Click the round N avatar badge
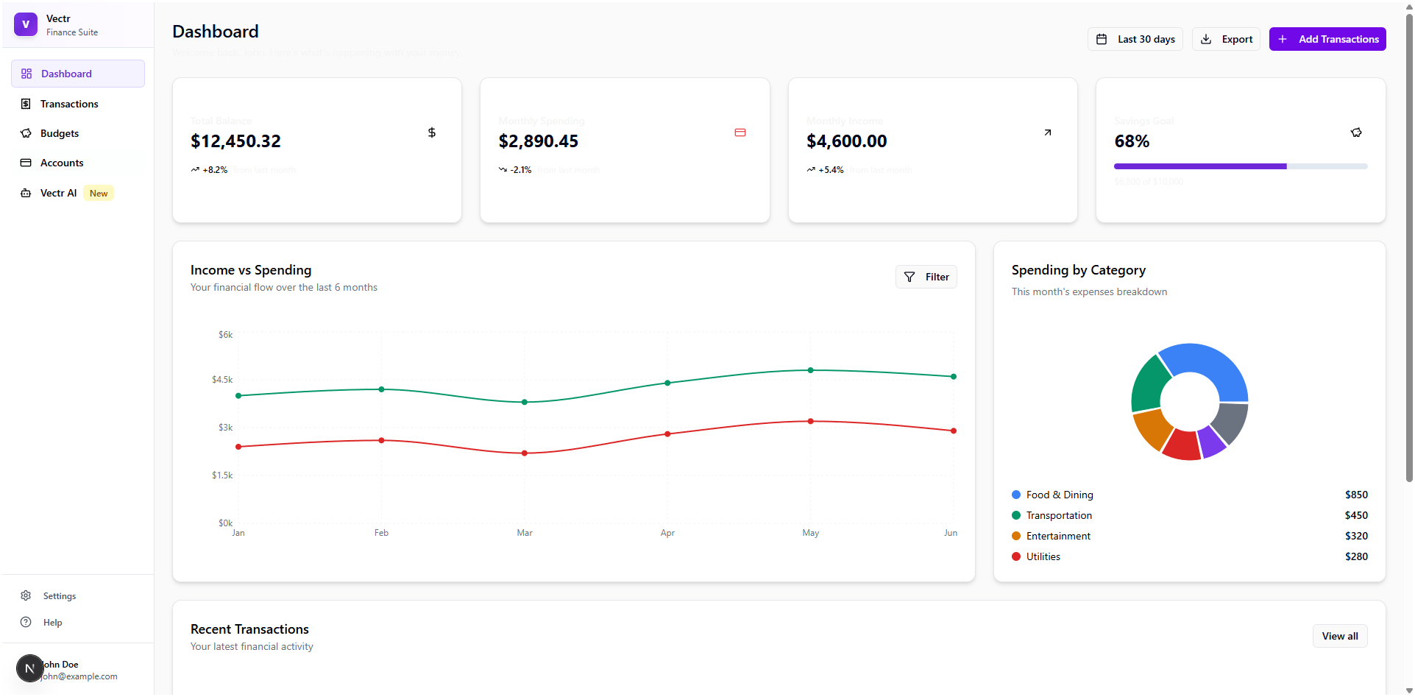The width and height of the screenshot is (1415, 697). point(29,668)
